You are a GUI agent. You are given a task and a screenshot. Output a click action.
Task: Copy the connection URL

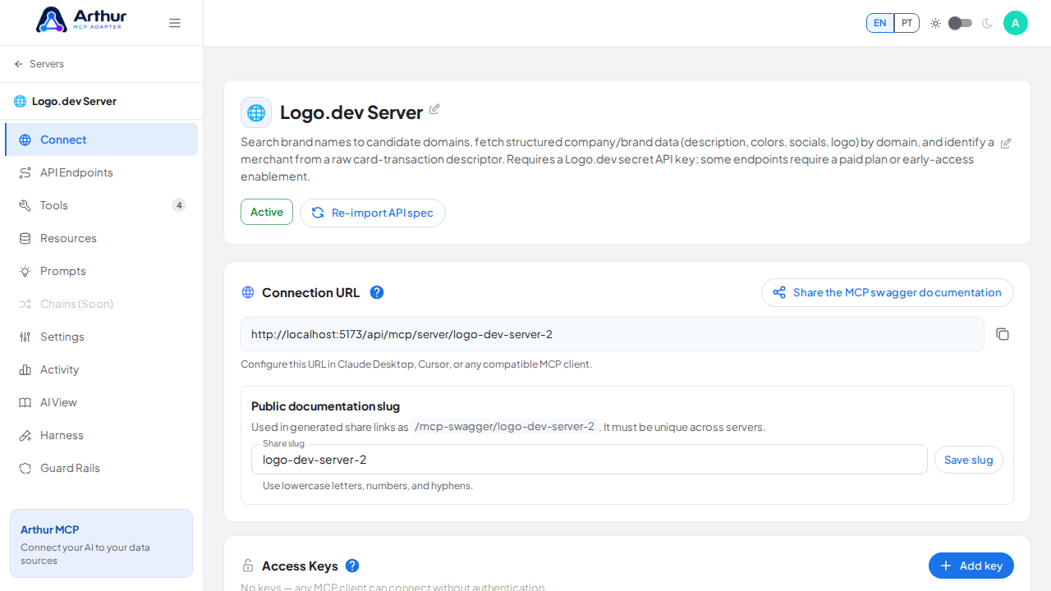(1003, 334)
